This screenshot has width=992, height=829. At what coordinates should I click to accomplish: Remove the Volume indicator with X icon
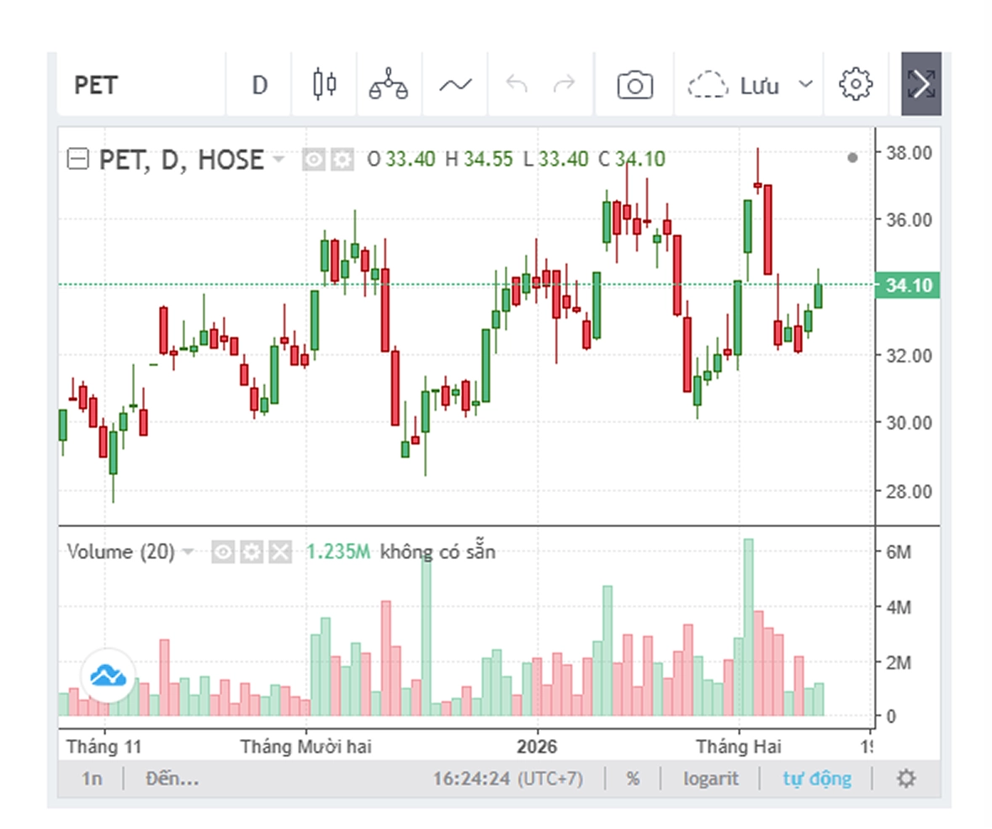(279, 552)
